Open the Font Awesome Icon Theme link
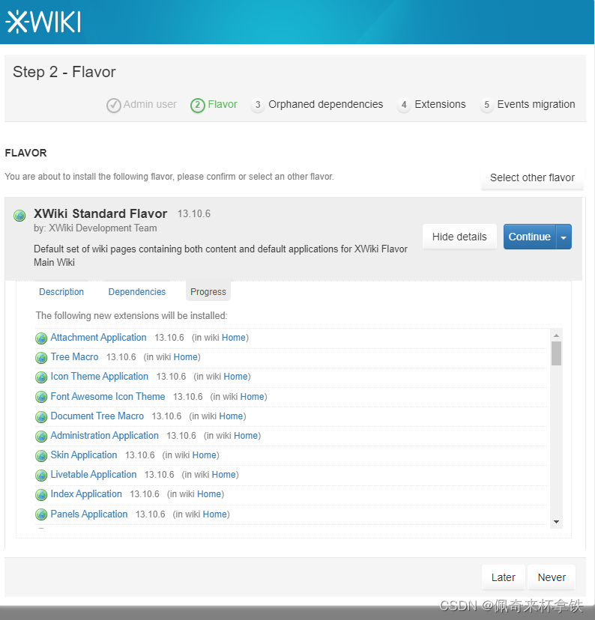Viewport: 595px width, 620px height. 108,396
